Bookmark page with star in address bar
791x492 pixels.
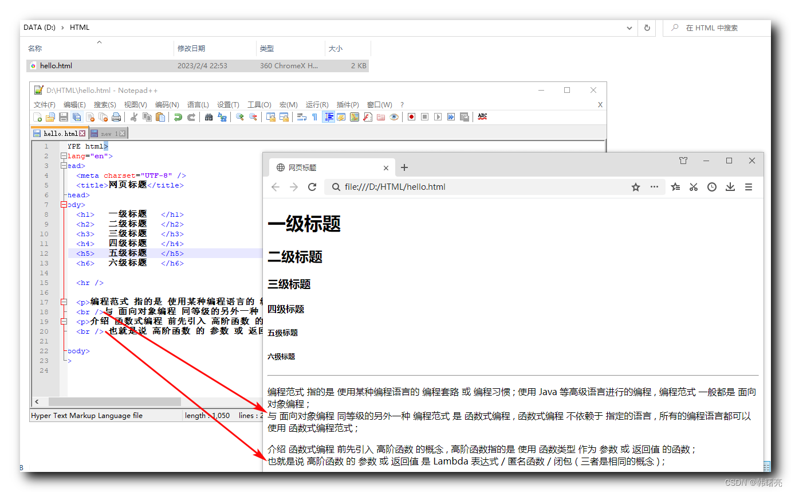click(x=636, y=187)
